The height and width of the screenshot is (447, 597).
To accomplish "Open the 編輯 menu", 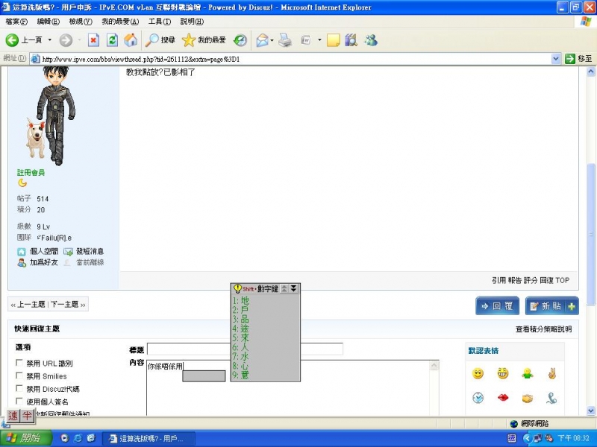I will [x=49, y=22].
